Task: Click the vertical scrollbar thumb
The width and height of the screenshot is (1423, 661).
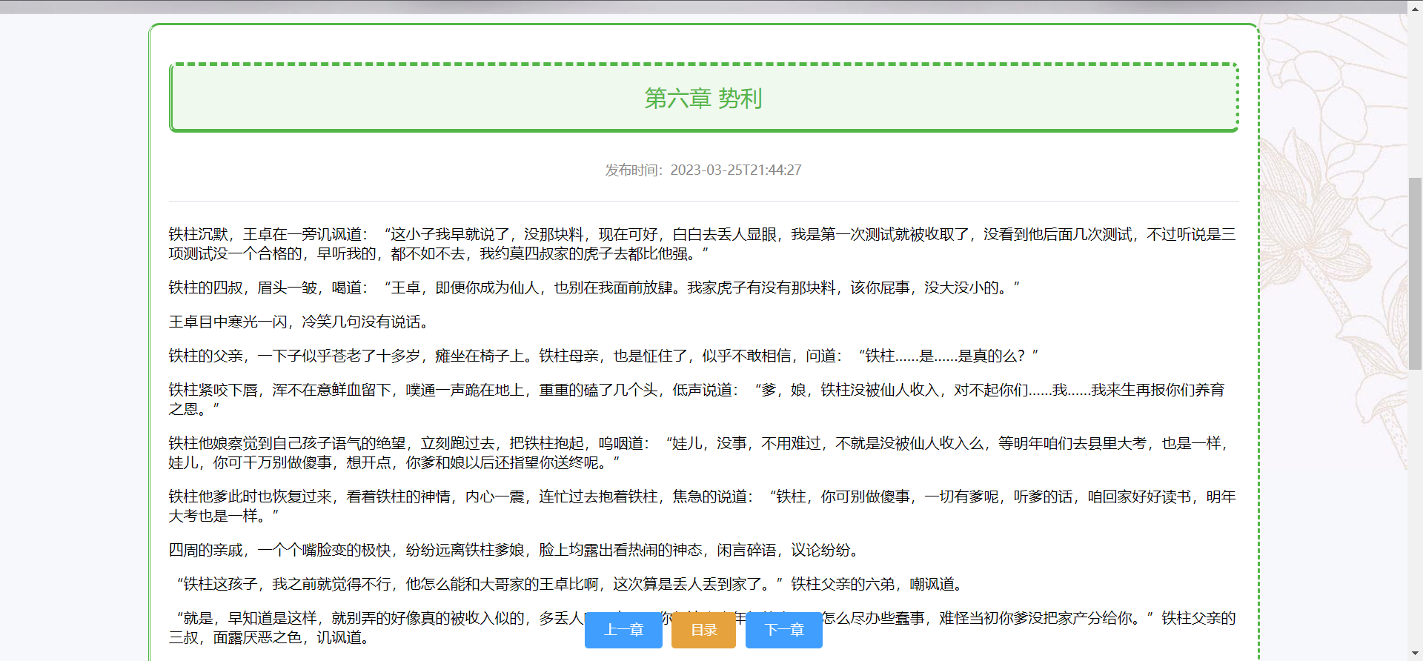Action: pyautogui.click(x=1415, y=274)
